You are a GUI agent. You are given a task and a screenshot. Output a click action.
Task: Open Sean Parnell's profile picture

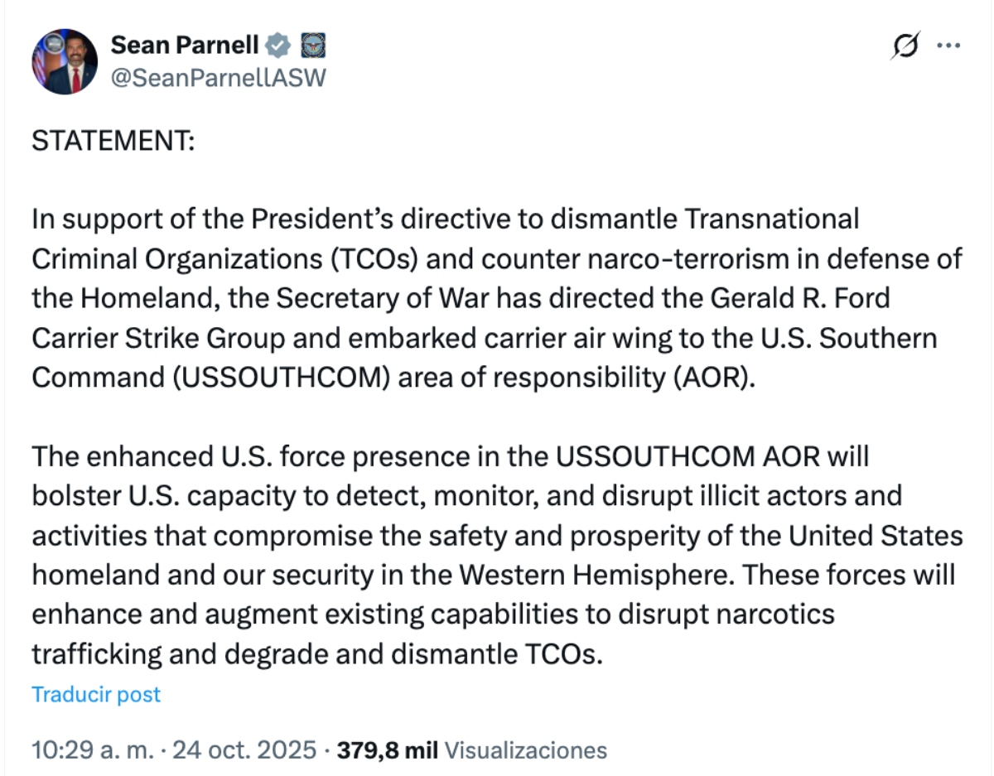65,61
